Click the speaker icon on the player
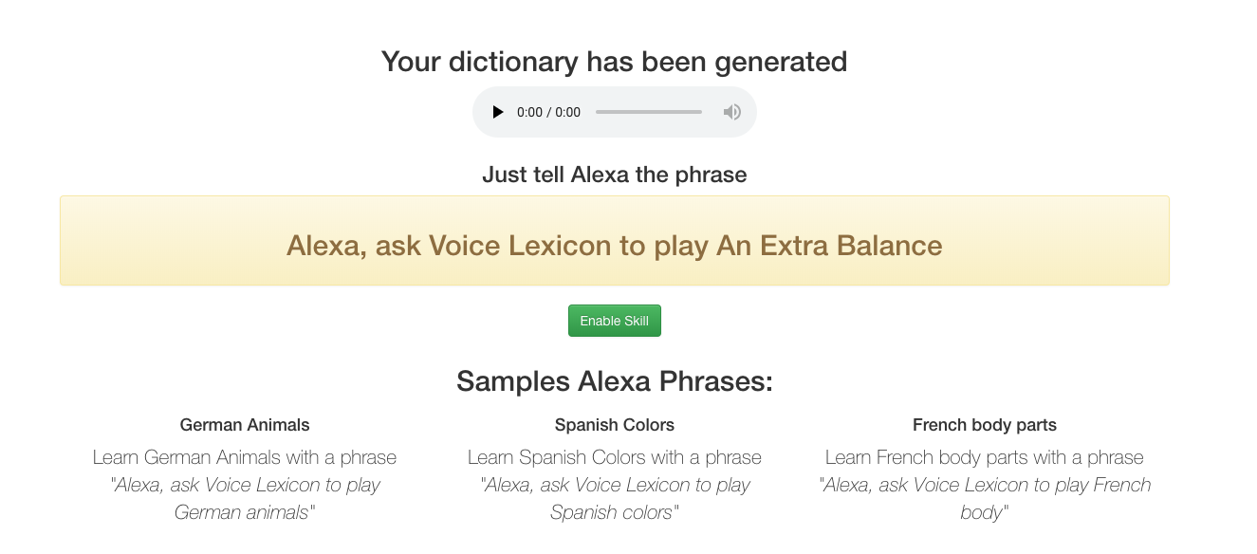 pyautogui.click(x=731, y=112)
